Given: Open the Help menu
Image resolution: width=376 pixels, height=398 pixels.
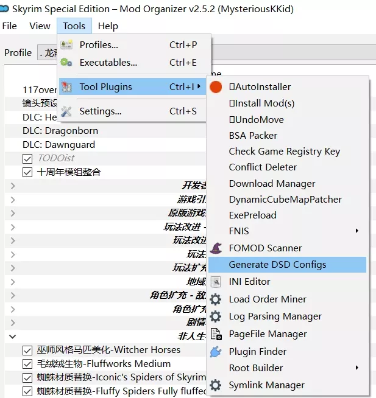Looking at the screenshot, I should tap(108, 26).
